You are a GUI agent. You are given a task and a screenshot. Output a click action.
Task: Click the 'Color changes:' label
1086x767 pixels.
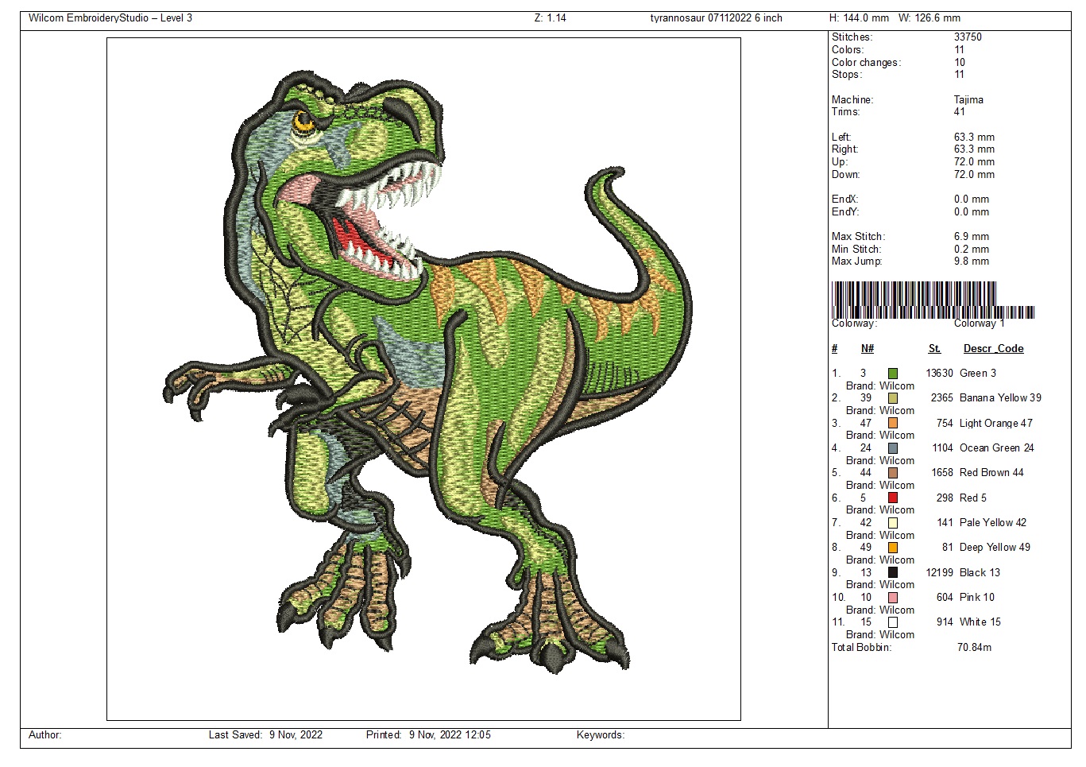[866, 63]
